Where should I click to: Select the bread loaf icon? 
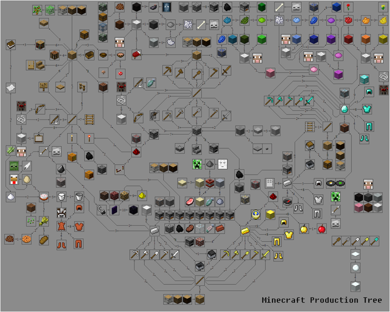click(43, 239)
